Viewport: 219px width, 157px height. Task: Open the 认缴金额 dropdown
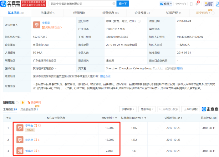point(128,109)
